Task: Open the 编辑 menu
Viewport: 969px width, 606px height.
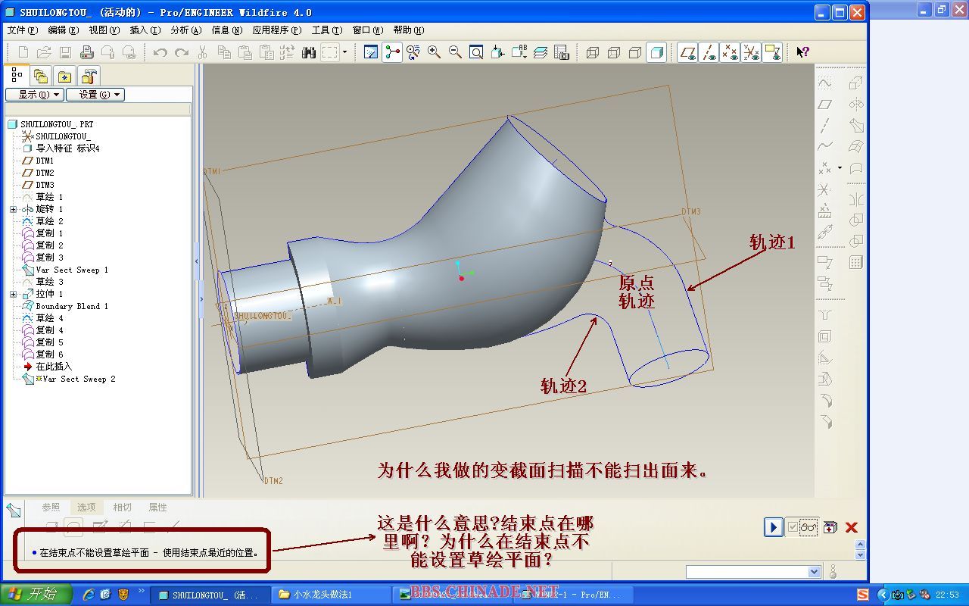Action: pyautogui.click(x=63, y=30)
